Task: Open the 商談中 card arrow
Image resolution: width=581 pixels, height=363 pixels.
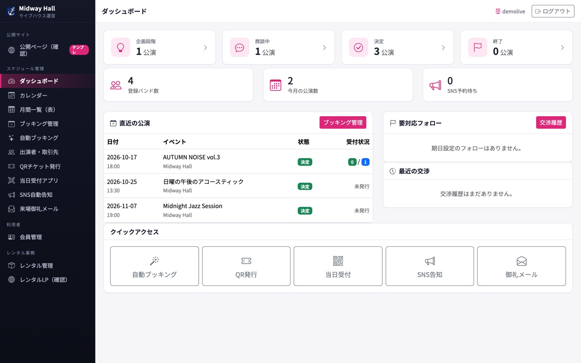Action: 325,47
